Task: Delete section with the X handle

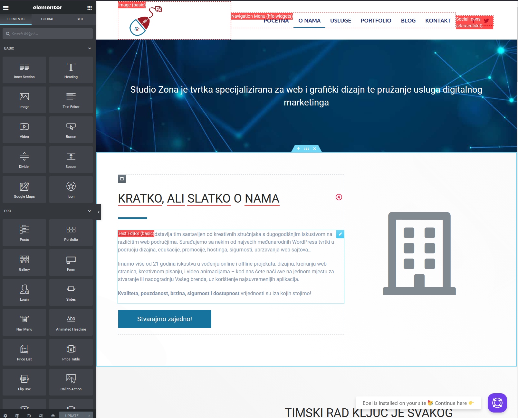Action: [315, 149]
